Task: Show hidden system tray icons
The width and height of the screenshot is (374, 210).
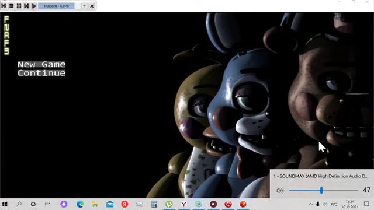Action: pyautogui.click(x=310, y=204)
